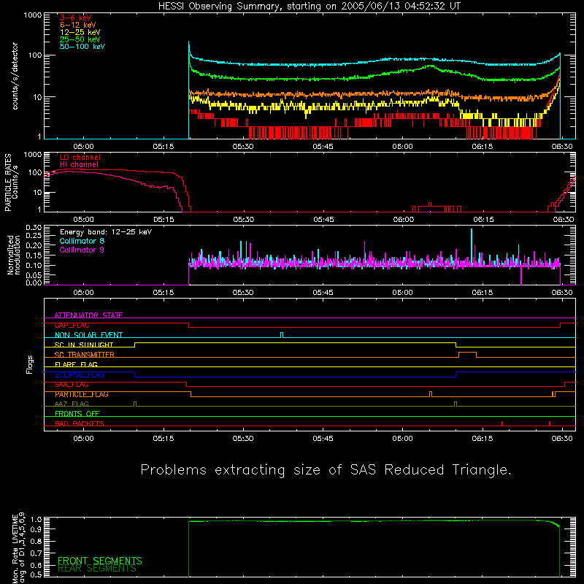Click the counts/s/detector axis label
Viewport: 584px width, 584px height.
(x=15, y=76)
